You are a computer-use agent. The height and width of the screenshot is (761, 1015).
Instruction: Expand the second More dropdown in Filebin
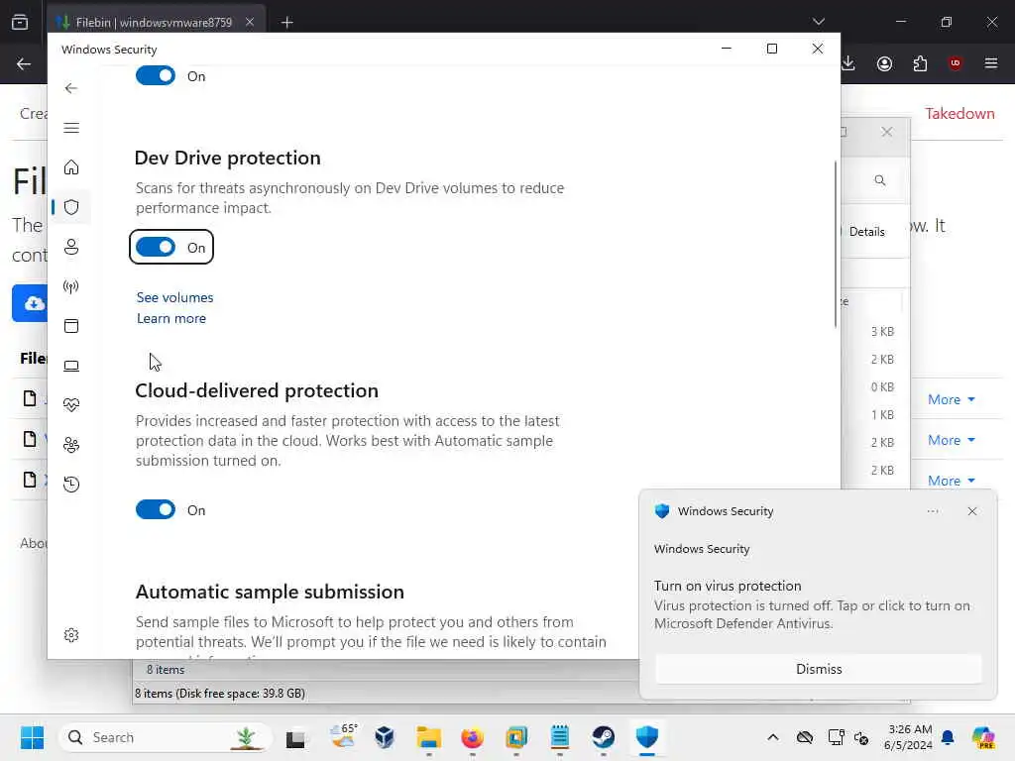click(x=951, y=441)
